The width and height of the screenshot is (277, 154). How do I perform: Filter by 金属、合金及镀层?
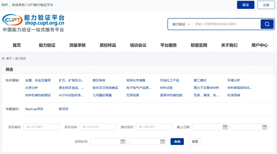38,80
